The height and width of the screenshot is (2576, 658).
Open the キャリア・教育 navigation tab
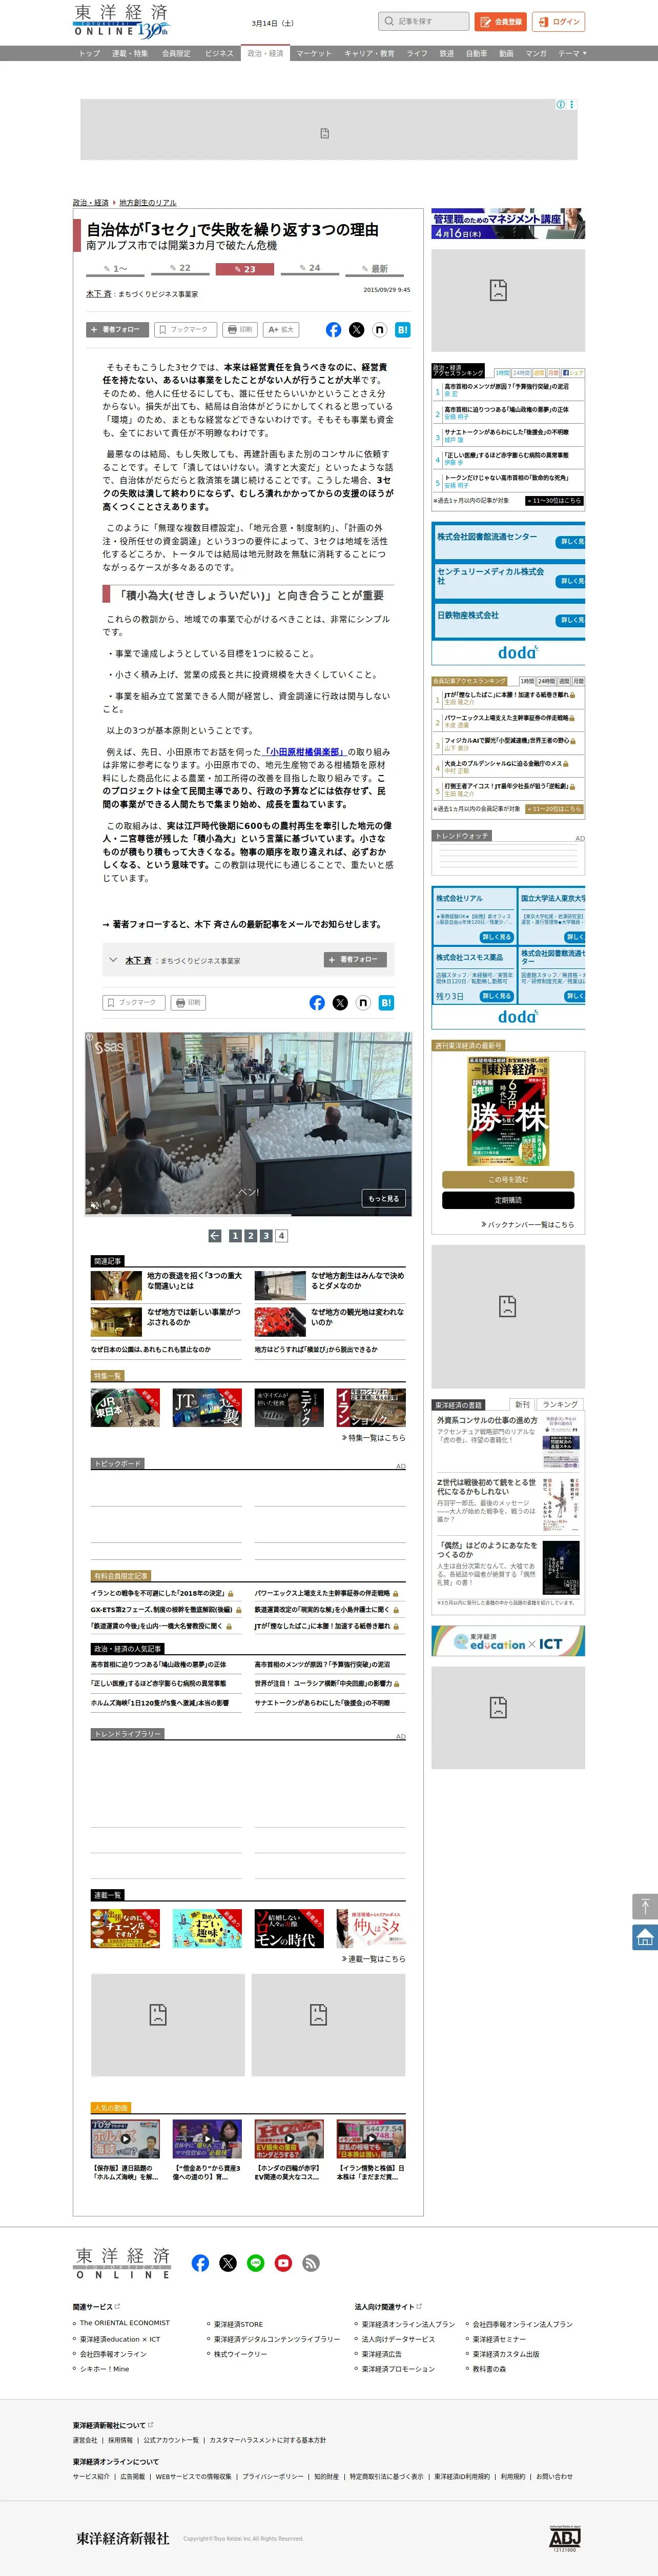(369, 53)
